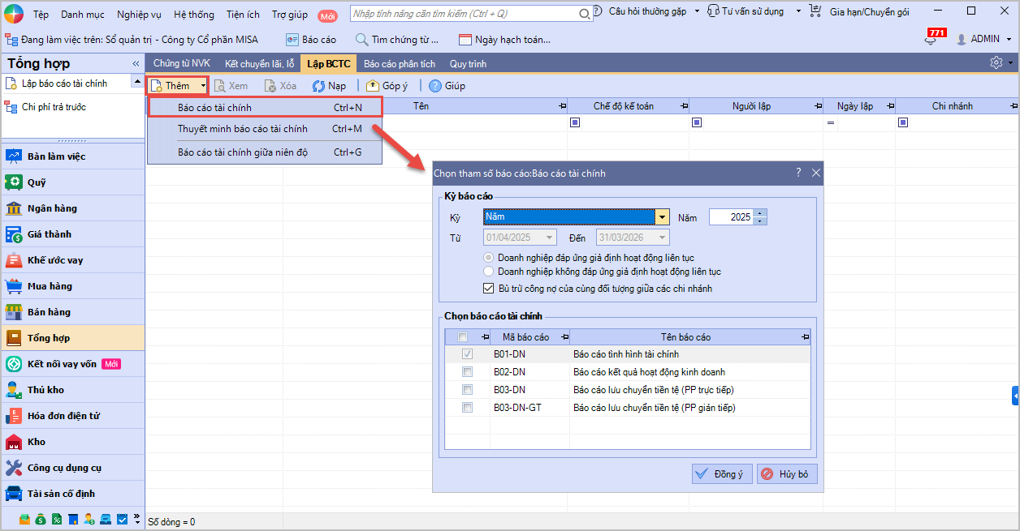Viewport: 1020px width, 531px height.
Task: Click the Hủy bỏ button
Action: click(786, 474)
